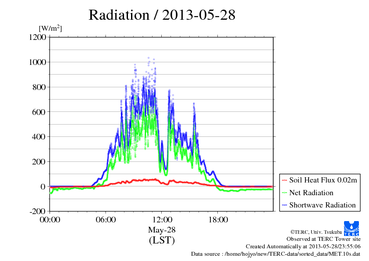
Task: Click the x-axis label '00:00'
Action: pos(50,220)
